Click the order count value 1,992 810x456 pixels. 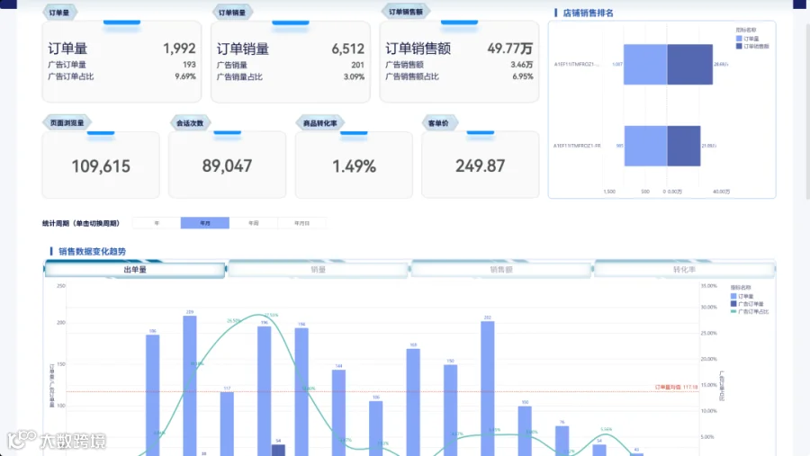pyautogui.click(x=179, y=49)
